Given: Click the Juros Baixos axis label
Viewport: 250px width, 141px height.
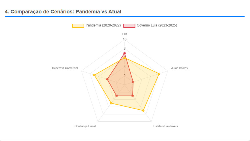Looking at the screenshot, I should (179, 68).
